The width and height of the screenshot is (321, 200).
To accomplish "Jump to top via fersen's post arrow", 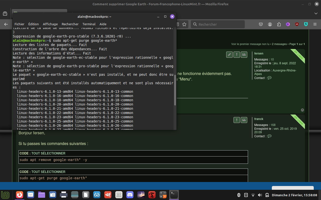I will 302,110.
